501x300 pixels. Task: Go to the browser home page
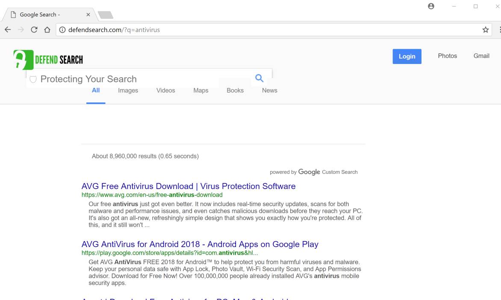(47, 30)
